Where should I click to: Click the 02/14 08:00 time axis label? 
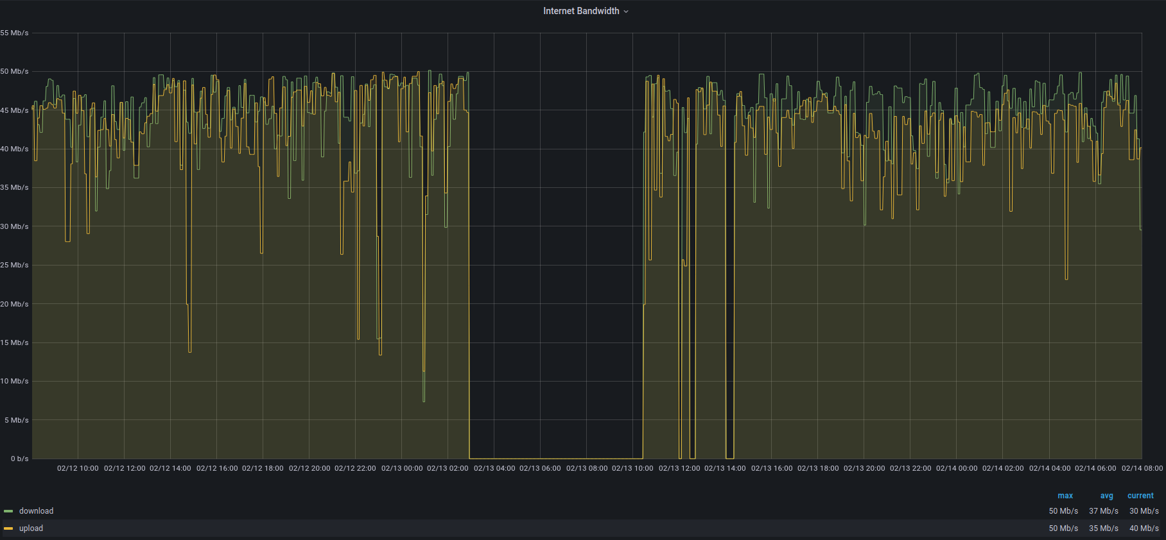tap(1142, 468)
